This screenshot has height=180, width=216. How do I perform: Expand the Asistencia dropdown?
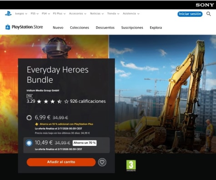tap(131, 14)
